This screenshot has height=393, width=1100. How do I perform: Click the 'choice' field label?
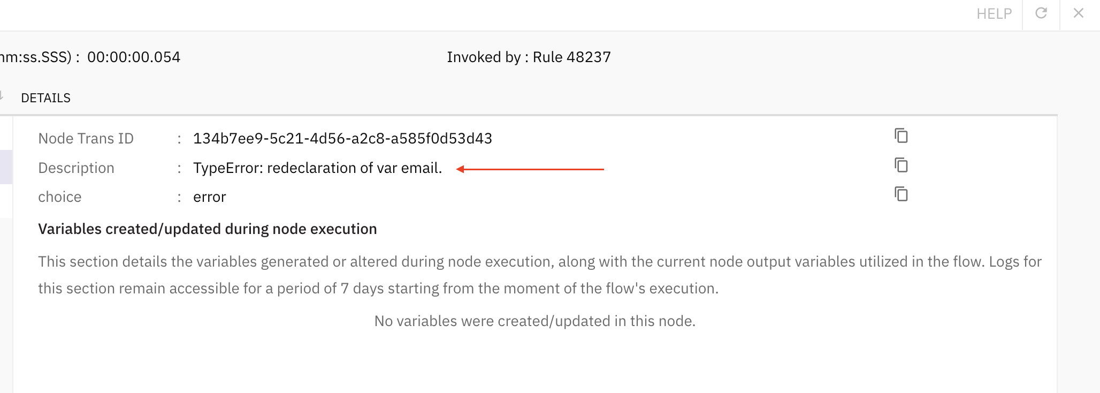click(x=59, y=197)
